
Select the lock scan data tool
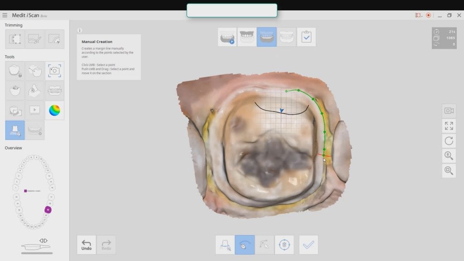14,71
